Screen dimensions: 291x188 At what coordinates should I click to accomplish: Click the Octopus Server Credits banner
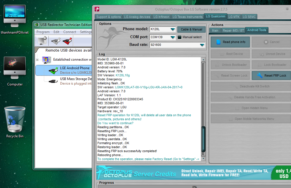pos(194,173)
